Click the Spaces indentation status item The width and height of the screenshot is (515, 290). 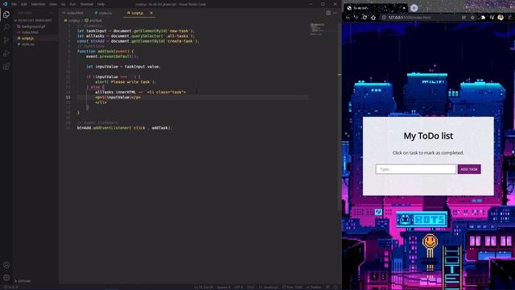tap(224, 287)
